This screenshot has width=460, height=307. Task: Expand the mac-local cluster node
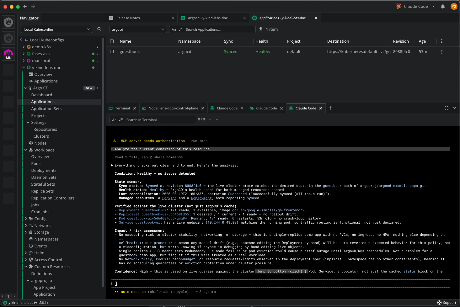(24, 61)
